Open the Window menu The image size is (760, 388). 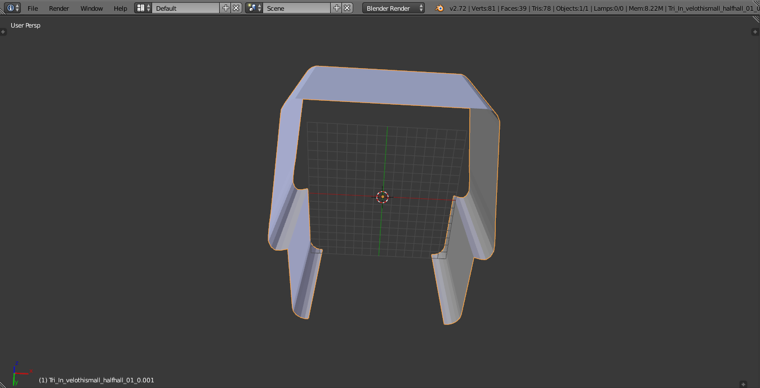coord(92,8)
